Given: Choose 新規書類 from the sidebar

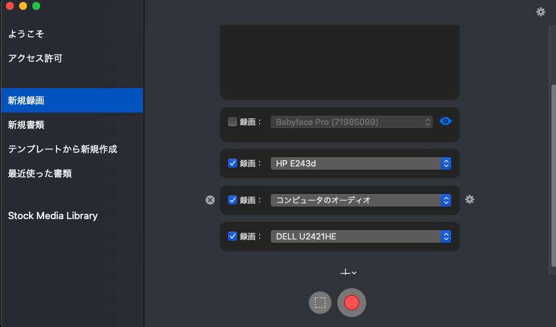Looking at the screenshot, I should tap(26, 125).
